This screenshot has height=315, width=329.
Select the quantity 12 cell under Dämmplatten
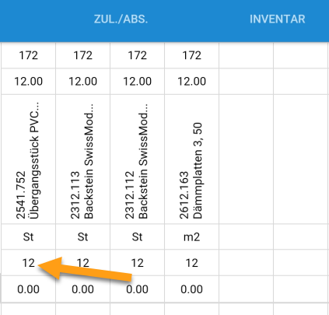[191, 263]
